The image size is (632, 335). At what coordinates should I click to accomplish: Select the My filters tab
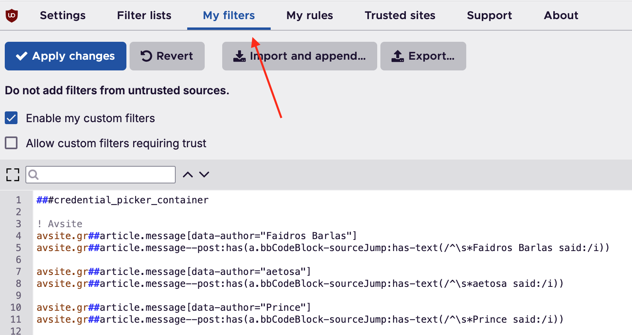[x=229, y=16]
